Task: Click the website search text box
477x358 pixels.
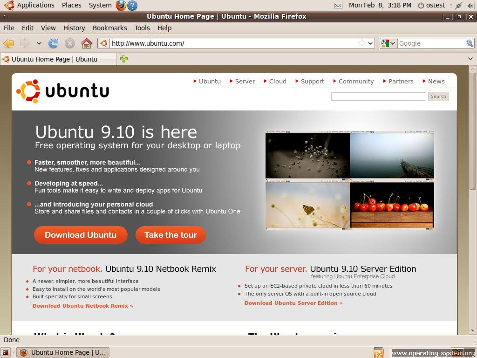Action: [378, 96]
